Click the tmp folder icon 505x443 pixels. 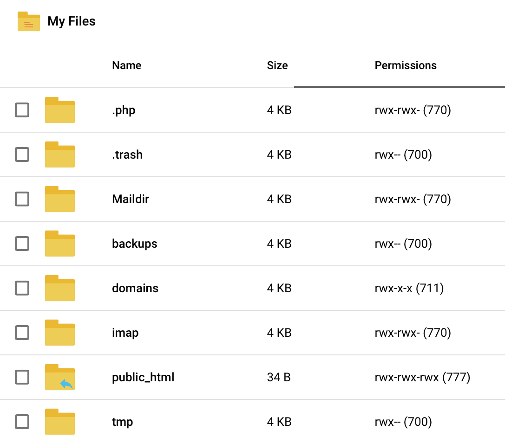point(59,422)
